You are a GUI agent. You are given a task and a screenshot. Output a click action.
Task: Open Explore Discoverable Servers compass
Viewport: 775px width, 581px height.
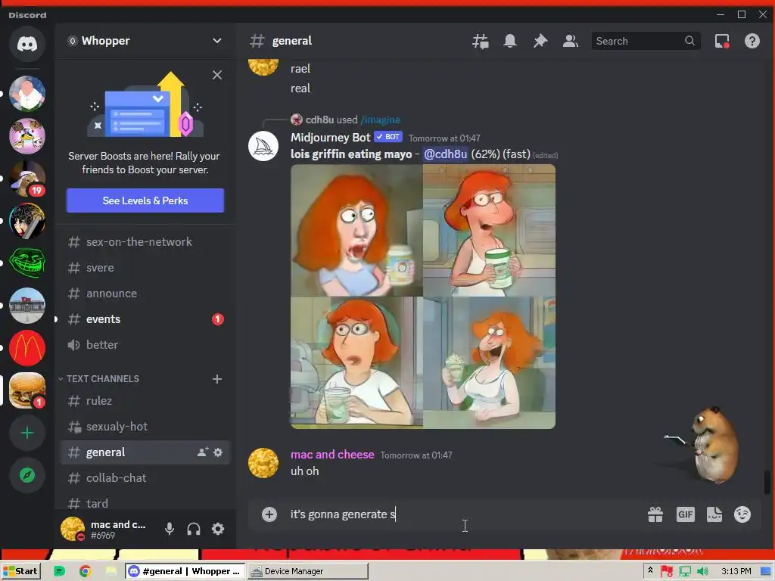click(27, 475)
